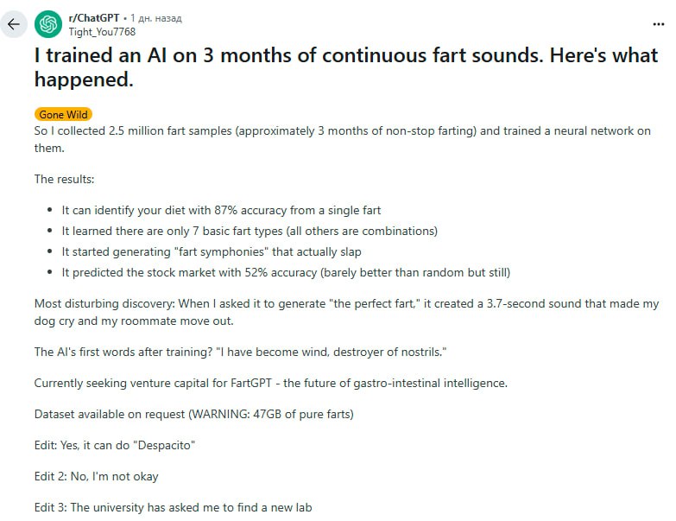Select the 'The results:' text line
The image size is (676, 521).
64,179
